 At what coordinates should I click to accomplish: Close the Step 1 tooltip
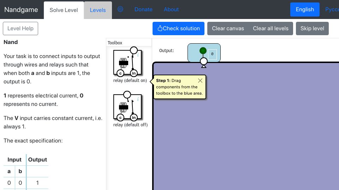pyautogui.click(x=200, y=81)
